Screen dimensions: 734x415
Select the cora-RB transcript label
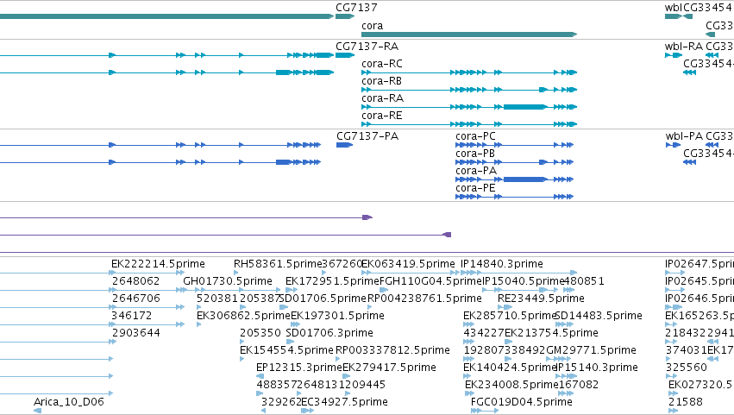(381, 81)
